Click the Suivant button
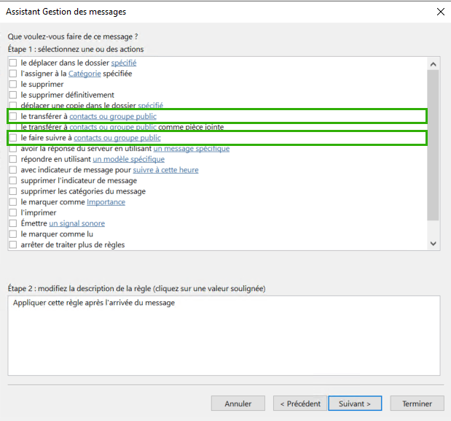Screen dimensions: 451x421 coord(355,403)
